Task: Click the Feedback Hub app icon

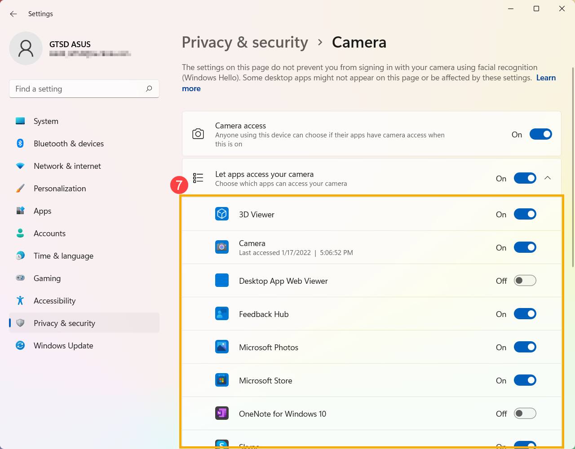Action: (x=222, y=314)
